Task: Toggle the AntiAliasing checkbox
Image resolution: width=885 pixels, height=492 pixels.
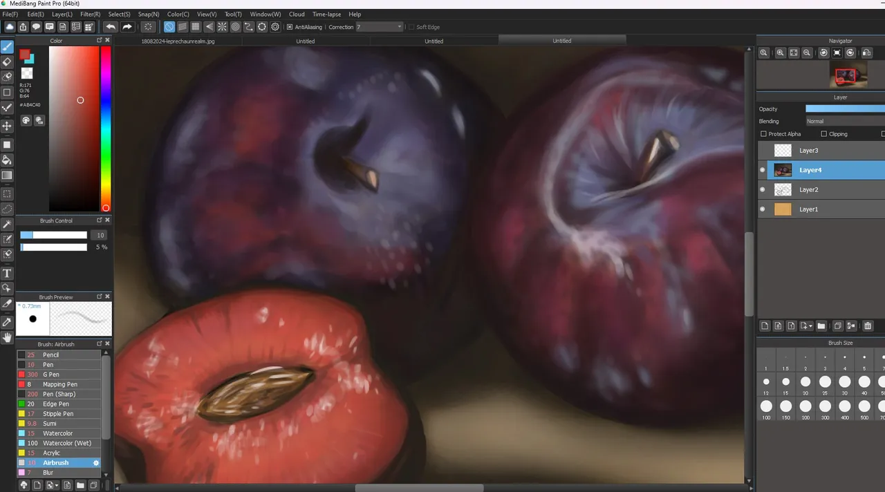Action: (x=290, y=27)
